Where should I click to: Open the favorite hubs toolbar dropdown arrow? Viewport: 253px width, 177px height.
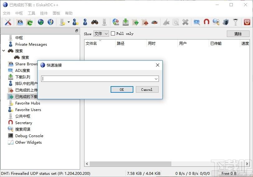point(69,22)
